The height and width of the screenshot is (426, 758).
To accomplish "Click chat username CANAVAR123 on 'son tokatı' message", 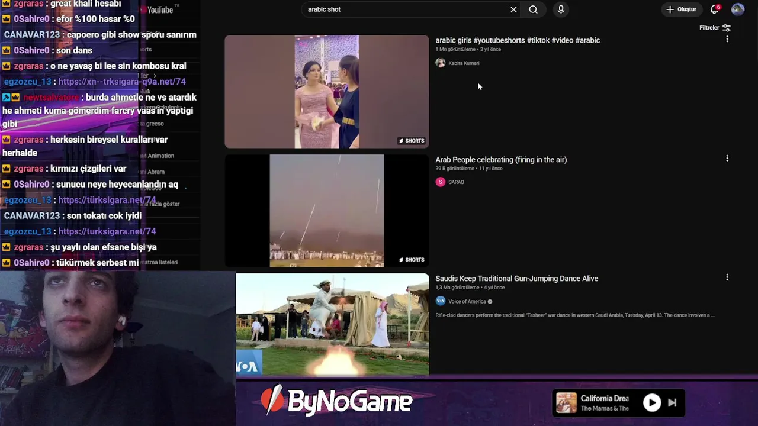I will point(32,216).
